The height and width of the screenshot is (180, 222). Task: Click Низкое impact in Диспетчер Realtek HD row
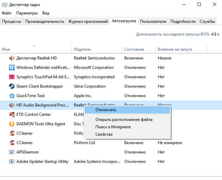[x=165, y=58]
